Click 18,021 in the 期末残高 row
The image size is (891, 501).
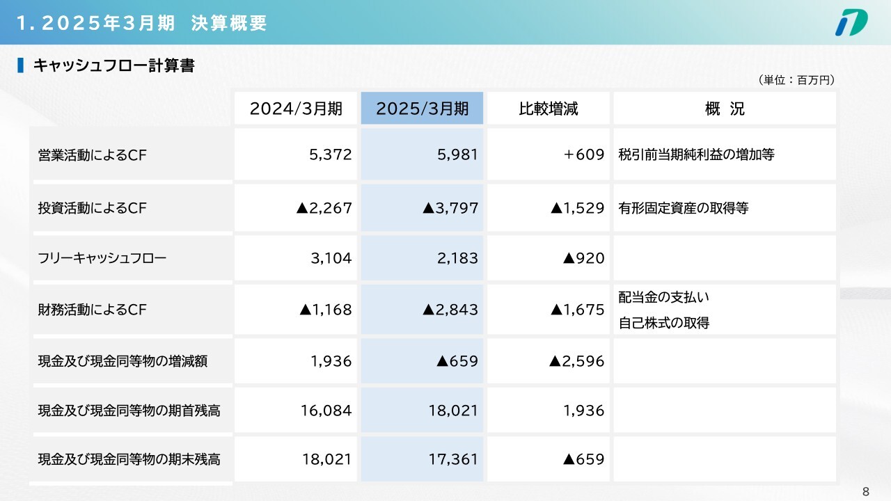click(x=326, y=459)
